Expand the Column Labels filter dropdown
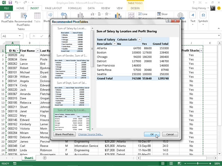 point(140,39)
